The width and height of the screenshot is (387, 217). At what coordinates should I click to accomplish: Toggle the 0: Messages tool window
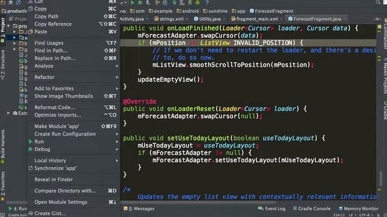point(139,209)
